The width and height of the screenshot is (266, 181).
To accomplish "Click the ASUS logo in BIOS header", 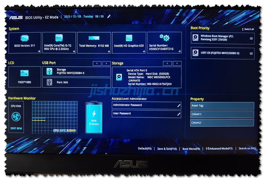I will [16, 17].
